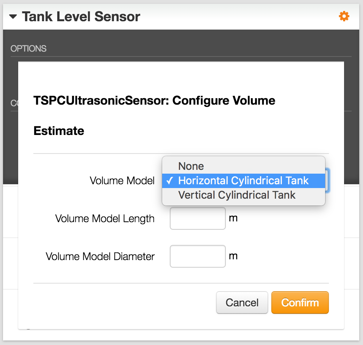The image size is (363, 345).
Task: Click the Volume Model Length label
Action: point(105,219)
